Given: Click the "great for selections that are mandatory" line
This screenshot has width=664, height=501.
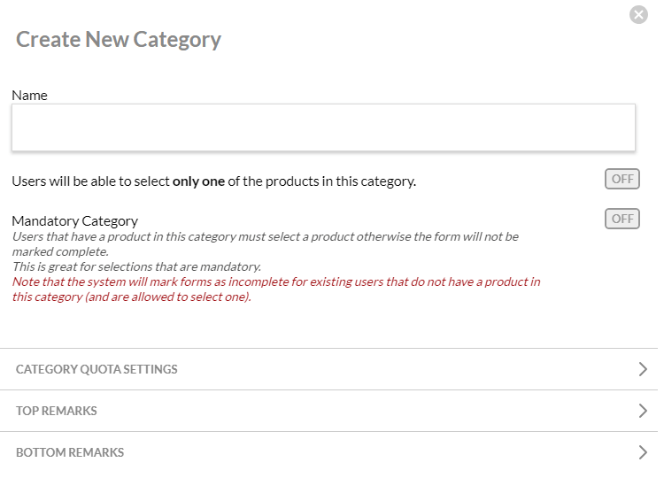Looking at the screenshot, I should pyautogui.click(x=136, y=266).
